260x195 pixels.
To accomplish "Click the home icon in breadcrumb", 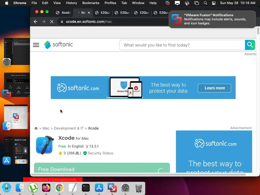I will (36, 128).
